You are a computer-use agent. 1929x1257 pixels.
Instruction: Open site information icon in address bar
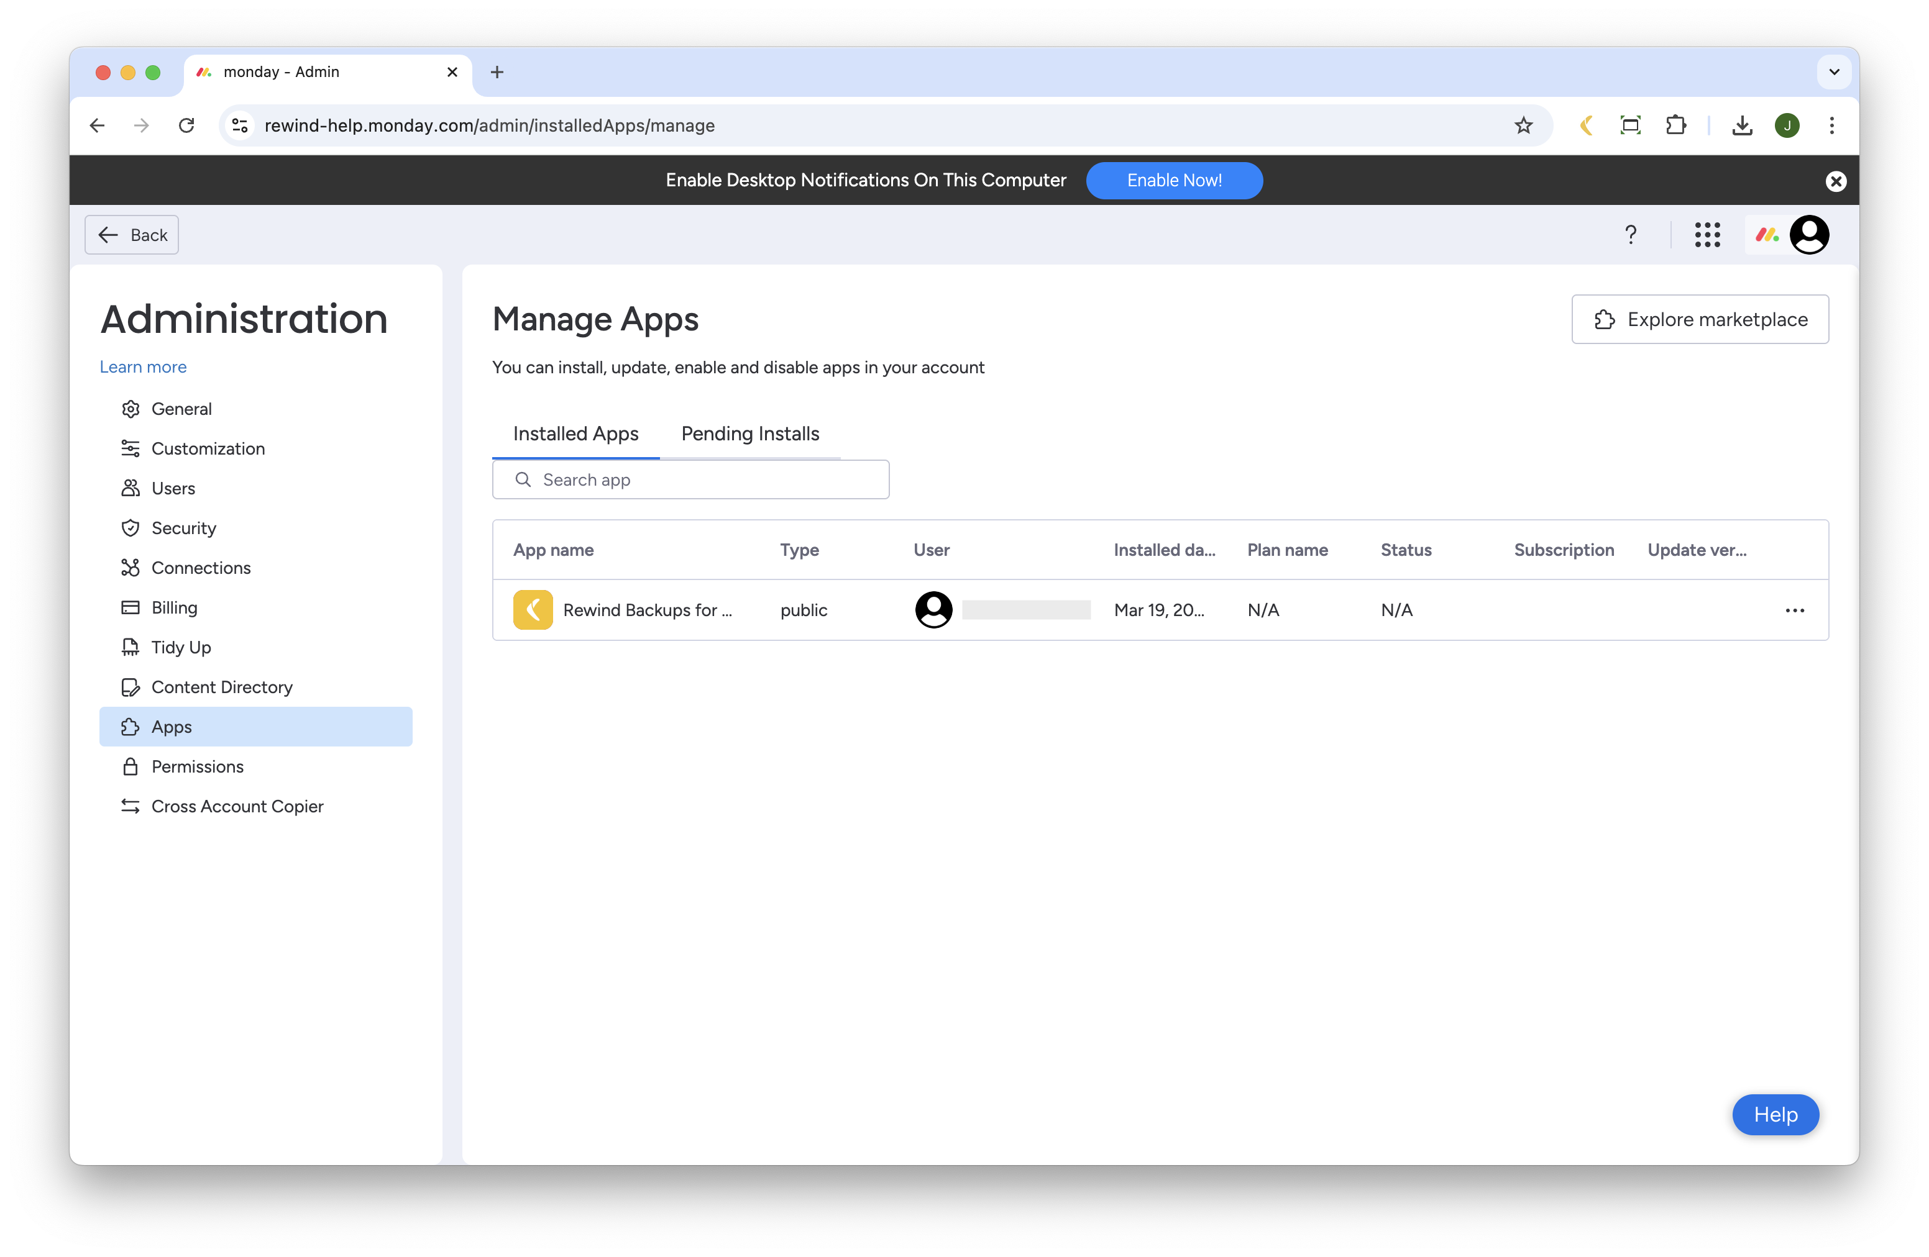240,125
